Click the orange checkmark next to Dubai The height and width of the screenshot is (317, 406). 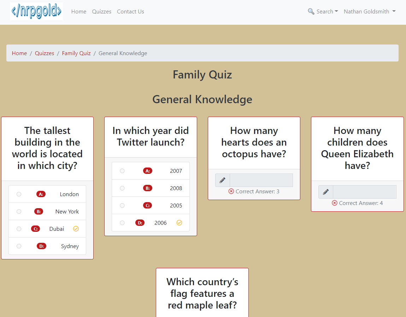[76, 229]
